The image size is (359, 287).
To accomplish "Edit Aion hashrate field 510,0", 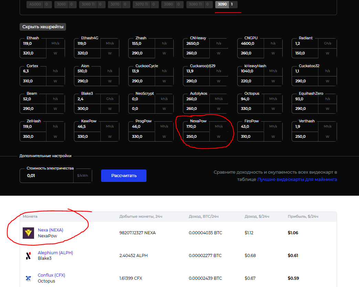I will [87, 71].
